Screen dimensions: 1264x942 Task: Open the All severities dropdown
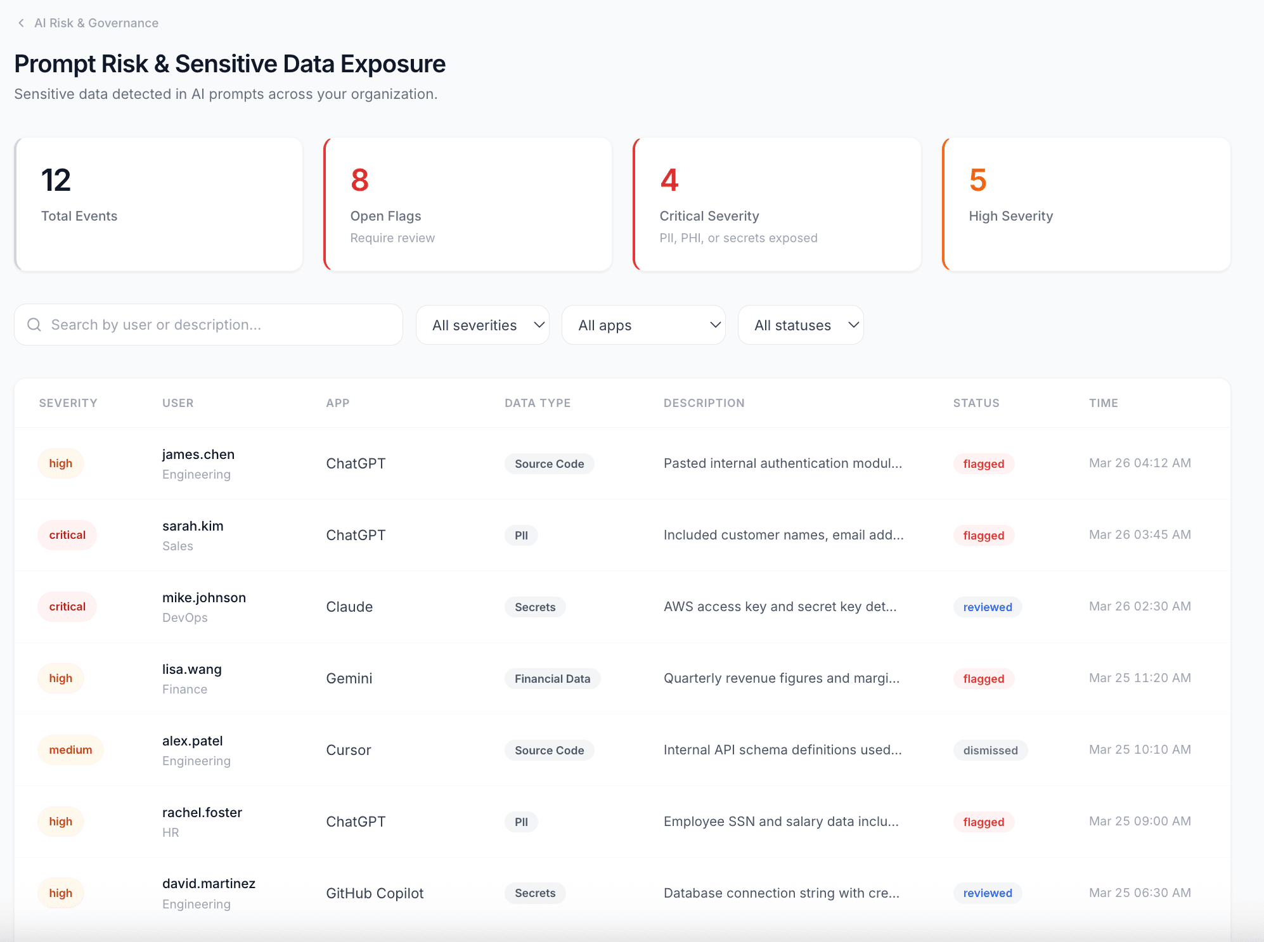click(482, 325)
